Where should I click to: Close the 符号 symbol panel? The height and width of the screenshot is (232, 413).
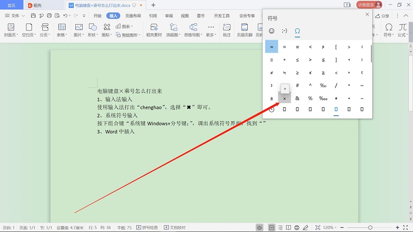click(x=367, y=14)
